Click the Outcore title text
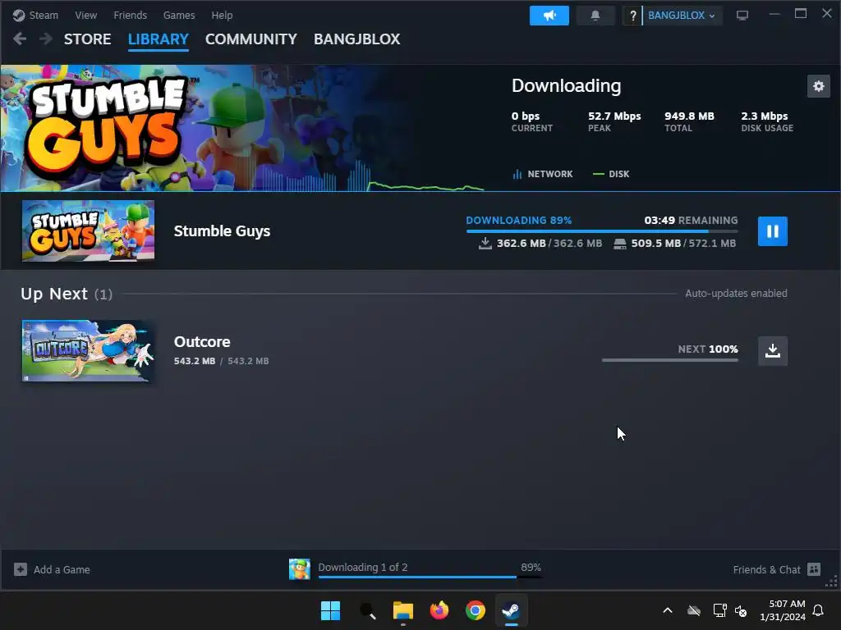Screen dimensions: 841x630 202,342
